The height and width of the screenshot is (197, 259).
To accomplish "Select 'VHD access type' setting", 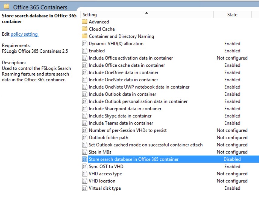I will [x=105, y=174].
